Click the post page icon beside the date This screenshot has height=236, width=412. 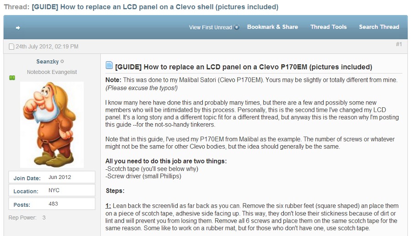[11, 47]
